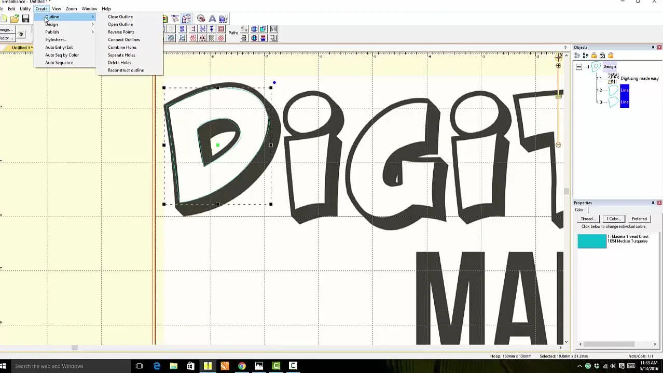This screenshot has height=373, width=663.
Task: Click the crossed-envelope hide icon in Objects panel
Action: [602, 55]
